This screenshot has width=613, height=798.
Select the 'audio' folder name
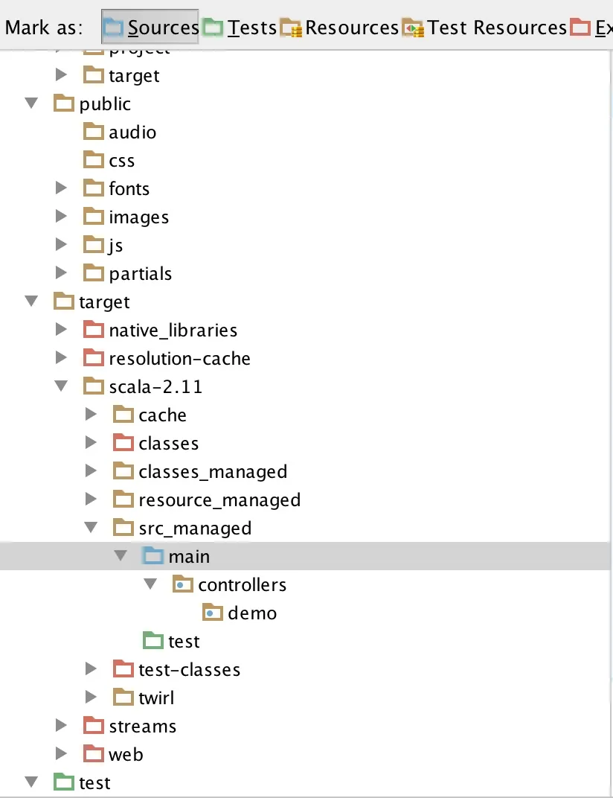pos(132,133)
